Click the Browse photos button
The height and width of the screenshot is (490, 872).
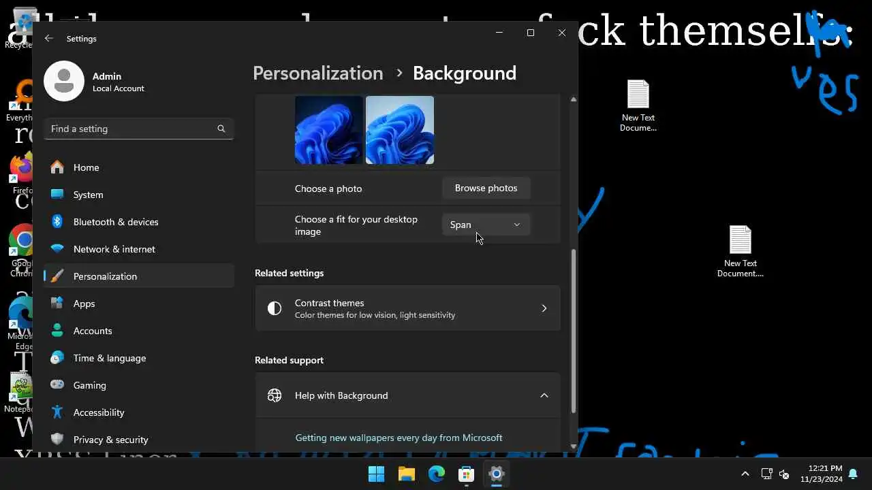pos(486,188)
